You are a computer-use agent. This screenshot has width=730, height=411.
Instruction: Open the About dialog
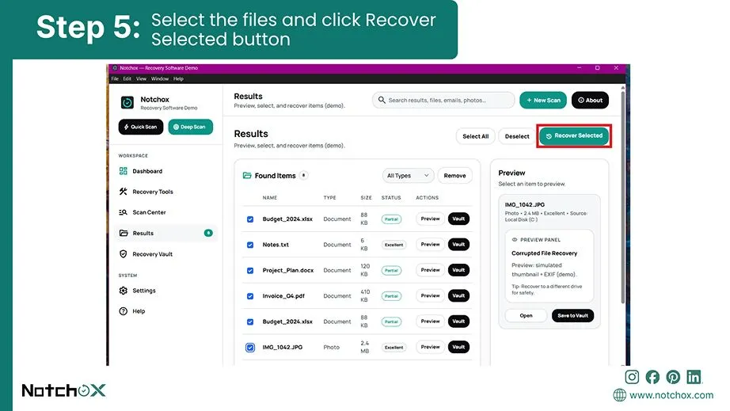(x=590, y=100)
